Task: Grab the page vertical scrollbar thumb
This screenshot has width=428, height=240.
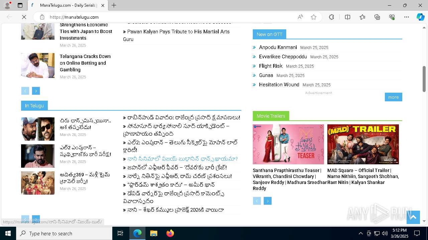Action: [x=424, y=79]
